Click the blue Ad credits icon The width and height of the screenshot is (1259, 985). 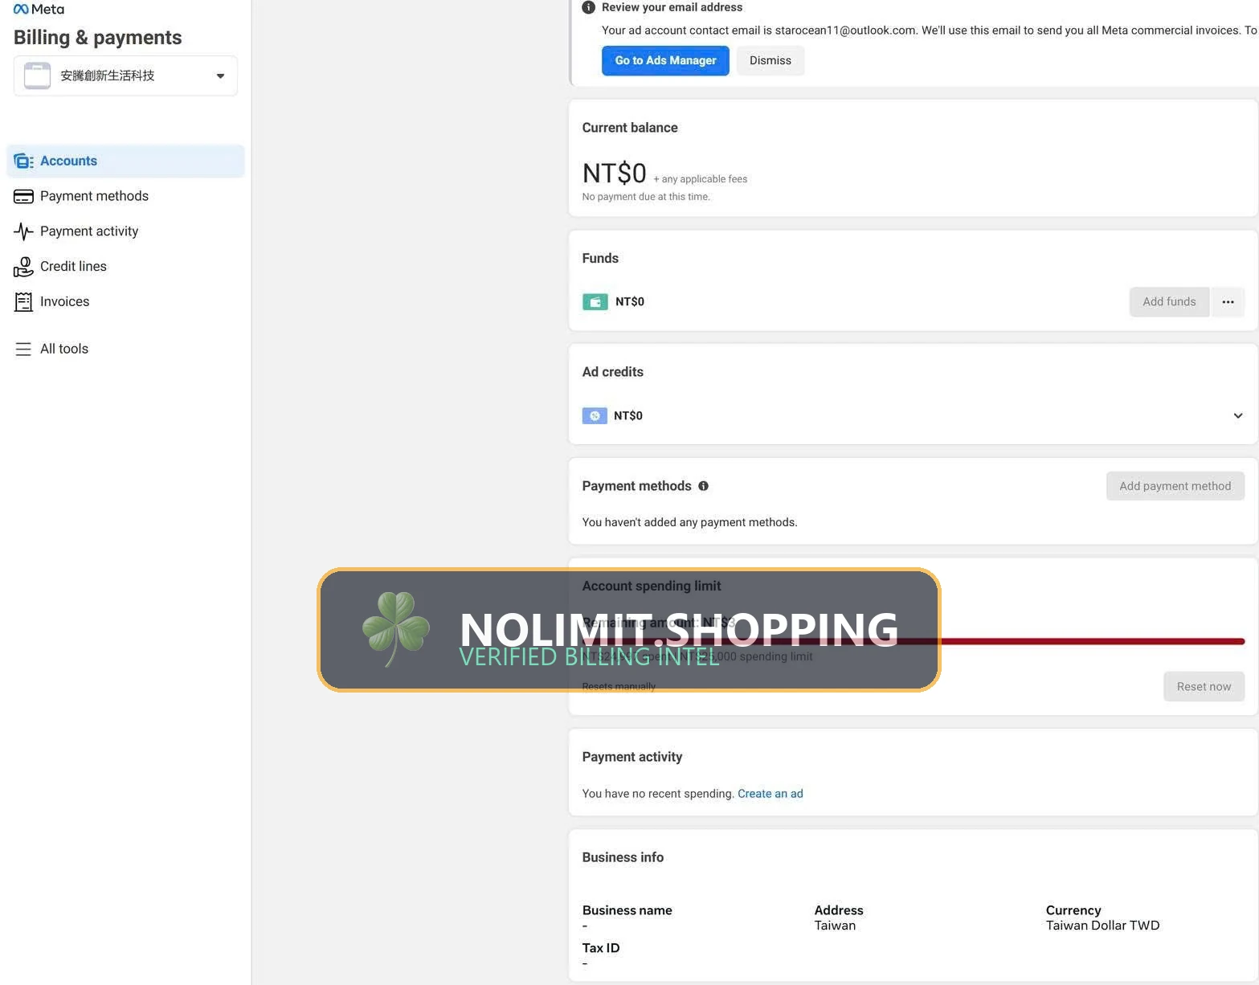coord(595,415)
